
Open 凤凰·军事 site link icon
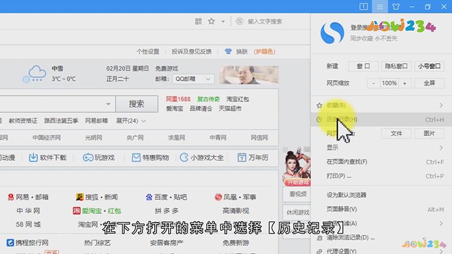pyautogui.click(x=218, y=197)
